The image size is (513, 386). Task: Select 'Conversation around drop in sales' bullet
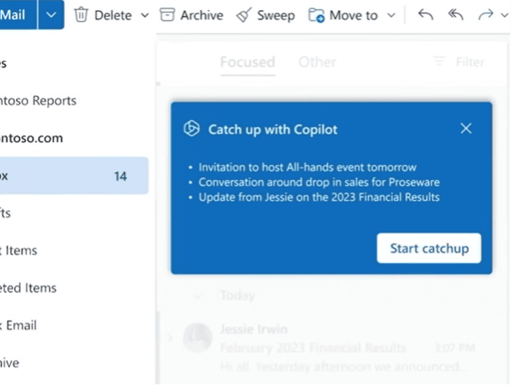click(319, 183)
